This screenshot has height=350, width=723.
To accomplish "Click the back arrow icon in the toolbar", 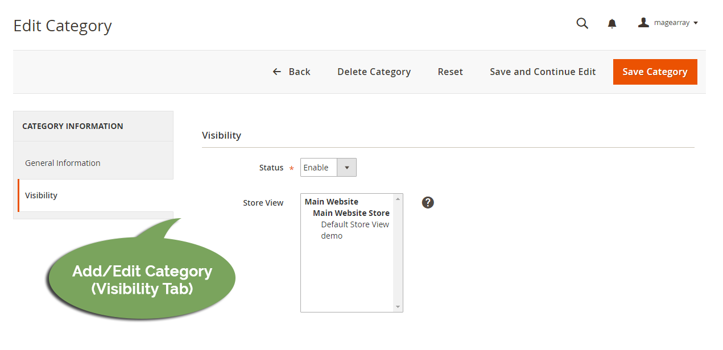I will point(276,72).
